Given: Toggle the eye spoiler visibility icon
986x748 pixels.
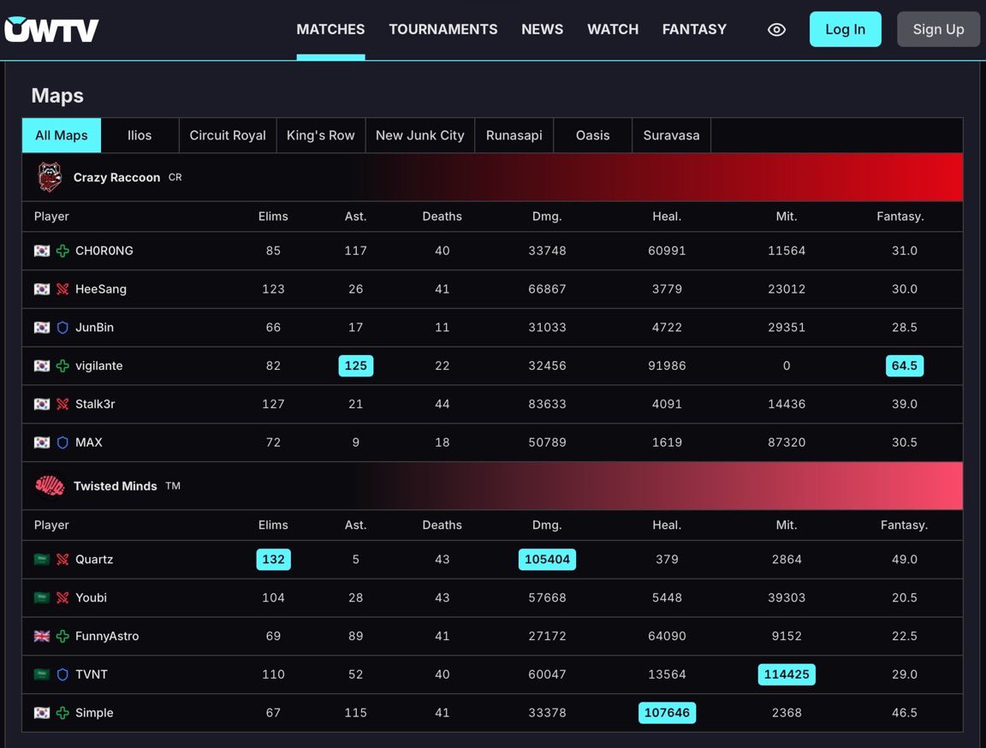Looking at the screenshot, I should click(776, 30).
